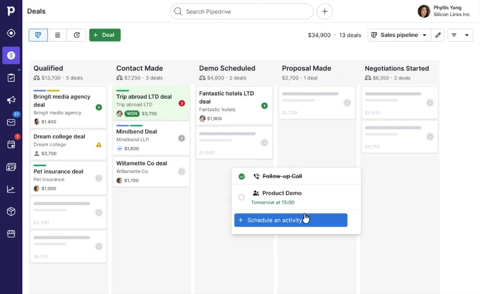Click Proposal Made stage header
The height and width of the screenshot is (294, 480).
pyautogui.click(x=307, y=68)
